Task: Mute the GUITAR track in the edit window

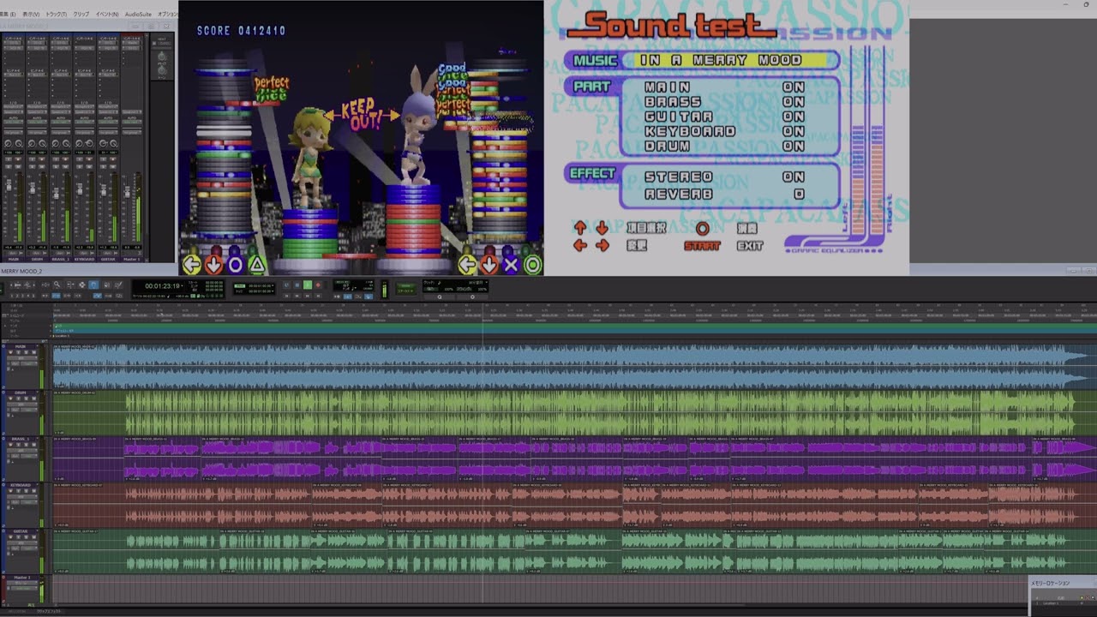Action: (34, 537)
